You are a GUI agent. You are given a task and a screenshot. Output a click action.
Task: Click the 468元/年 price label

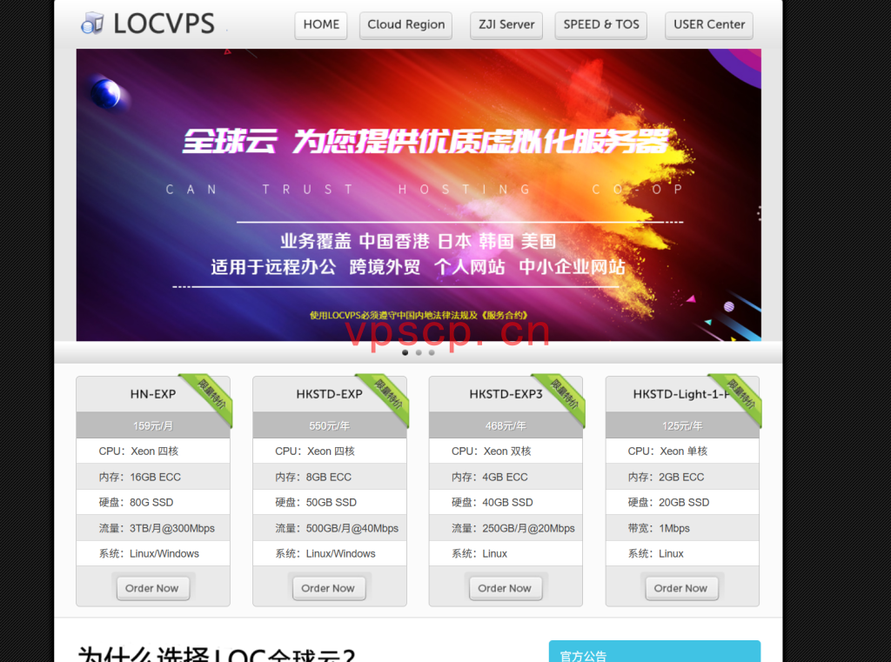[506, 425]
